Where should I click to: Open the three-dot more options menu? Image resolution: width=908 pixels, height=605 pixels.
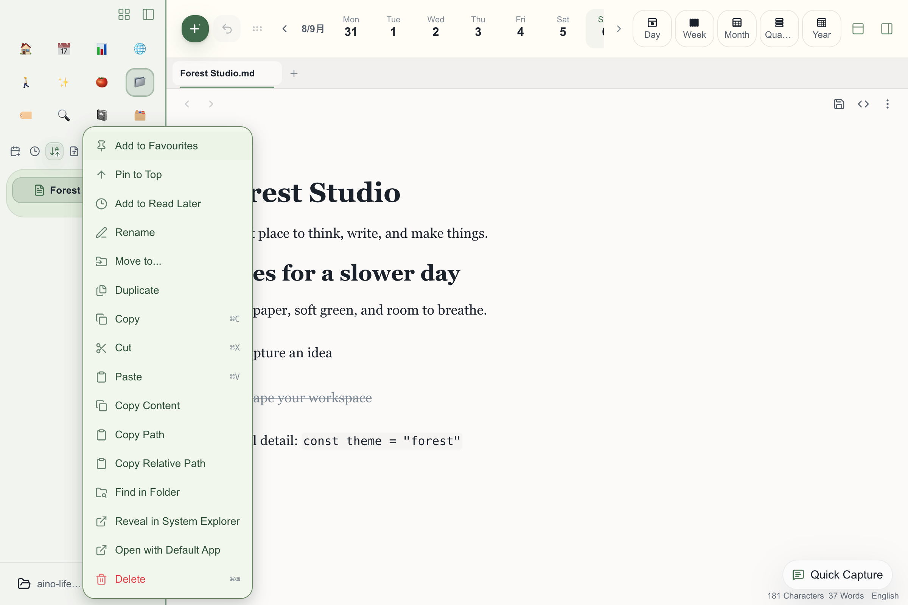click(888, 104)
